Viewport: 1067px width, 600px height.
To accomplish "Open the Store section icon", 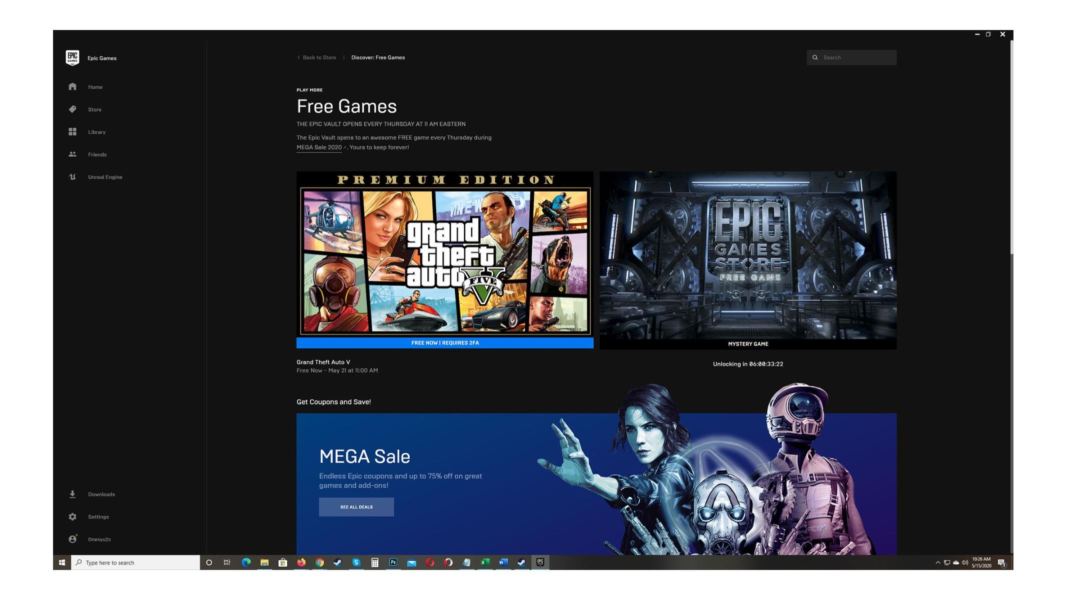I will (73, 109).
